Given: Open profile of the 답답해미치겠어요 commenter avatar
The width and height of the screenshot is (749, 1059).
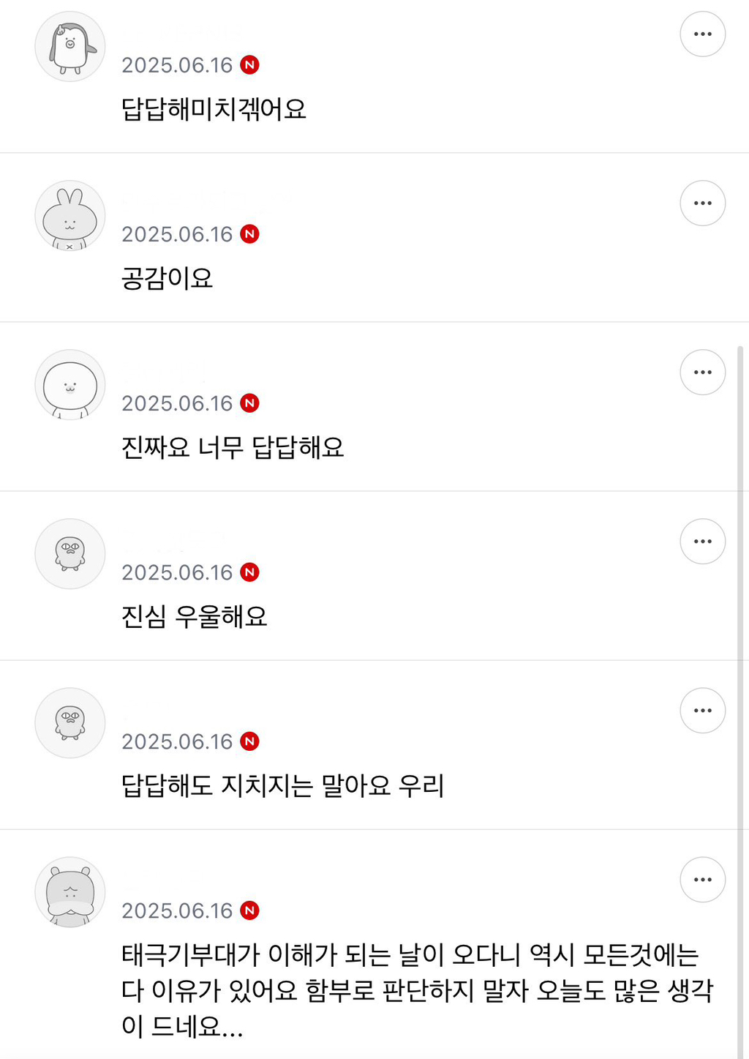Looking at the screenshot, I should pyautogui.click(x=70, y=47).
